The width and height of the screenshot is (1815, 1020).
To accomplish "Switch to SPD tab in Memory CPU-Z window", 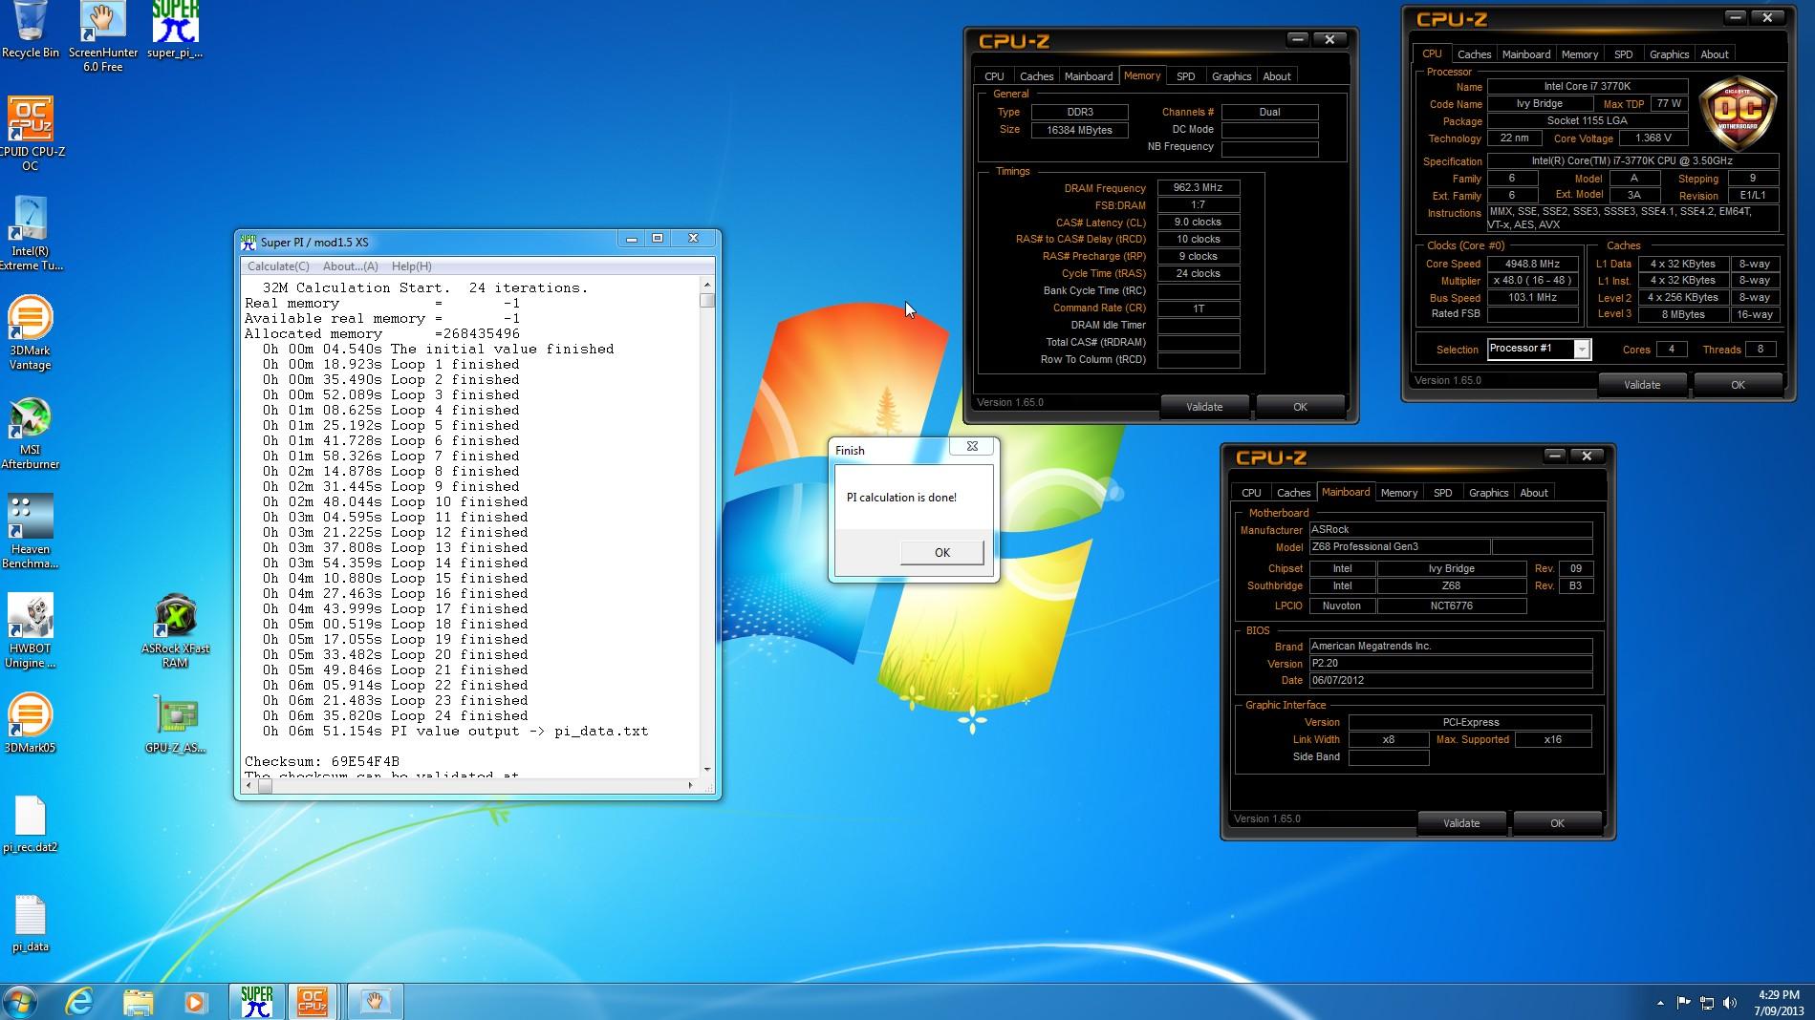I will 1185,76.
